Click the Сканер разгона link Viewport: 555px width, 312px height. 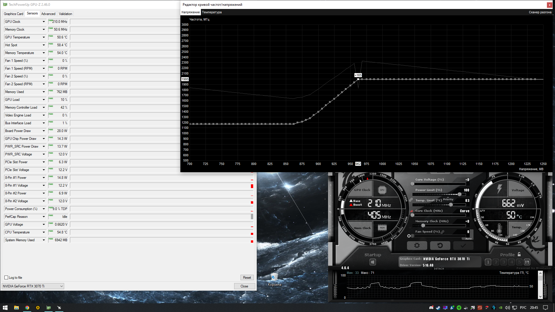tap(540, 12)
